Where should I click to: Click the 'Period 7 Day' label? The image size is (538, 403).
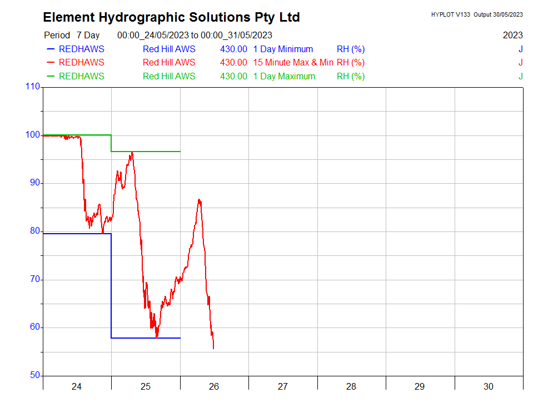click(72, 35)
